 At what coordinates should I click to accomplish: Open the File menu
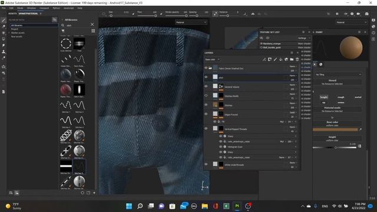click(4, 8)
